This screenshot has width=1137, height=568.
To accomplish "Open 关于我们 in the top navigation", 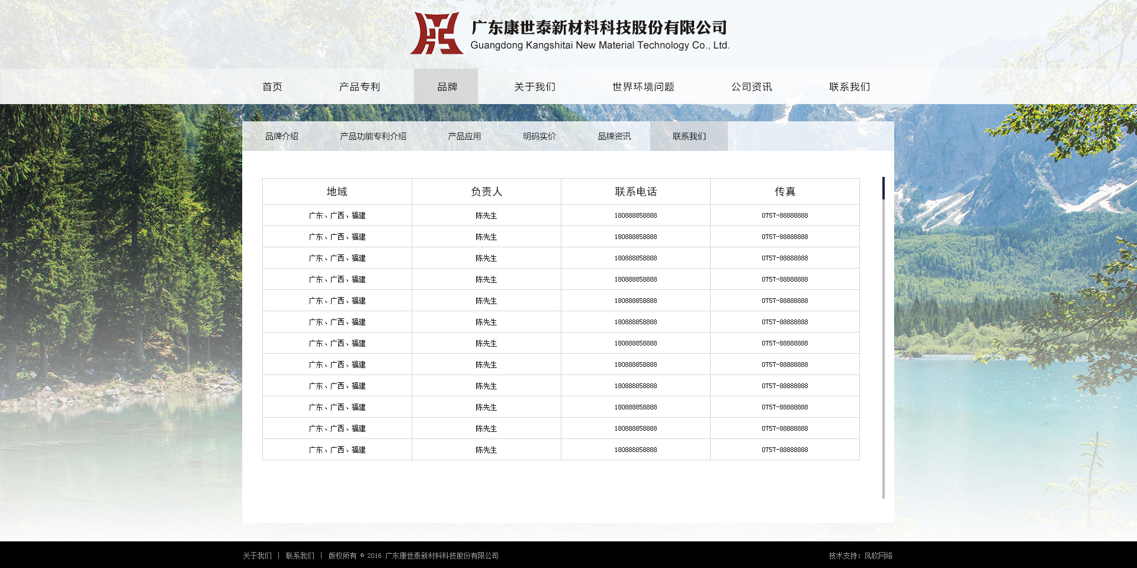I will (x=535, y=87).
